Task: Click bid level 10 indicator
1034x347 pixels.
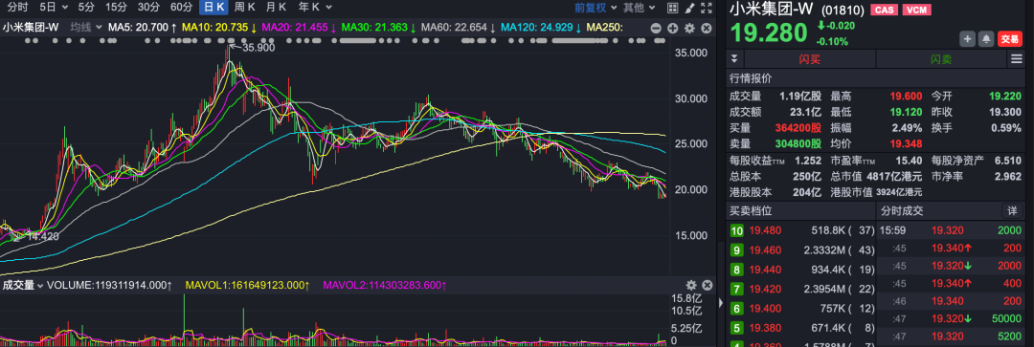Action: 736,230
